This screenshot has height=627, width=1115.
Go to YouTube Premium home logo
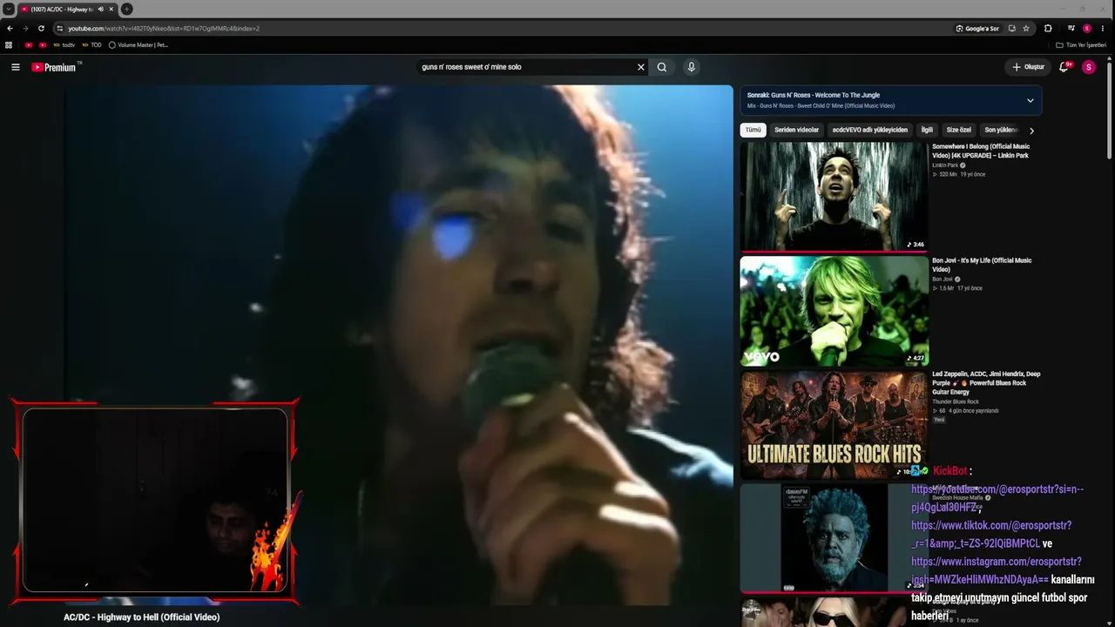[x=55, y=67]
